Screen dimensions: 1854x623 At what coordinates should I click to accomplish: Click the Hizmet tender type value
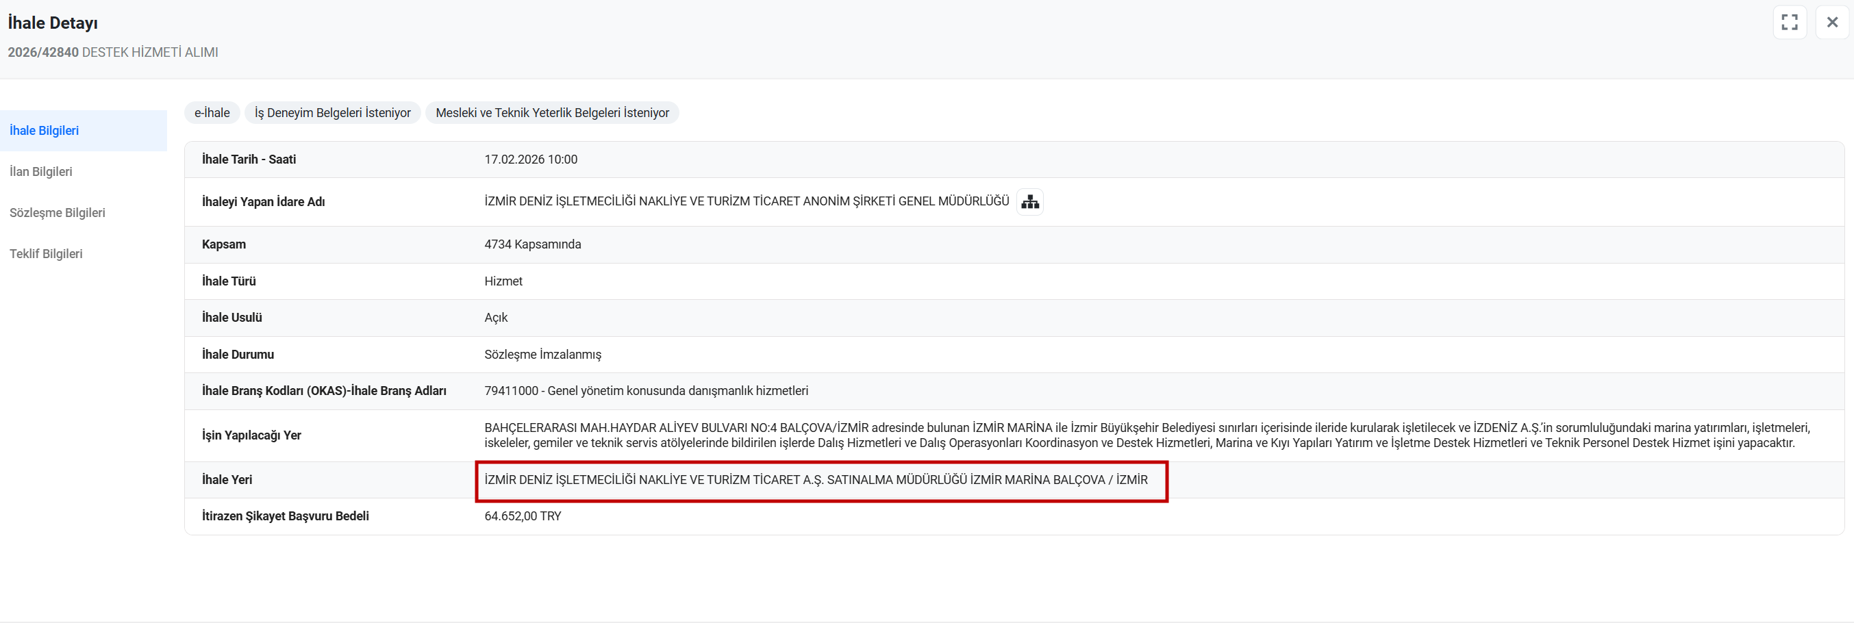pos(503,281)
